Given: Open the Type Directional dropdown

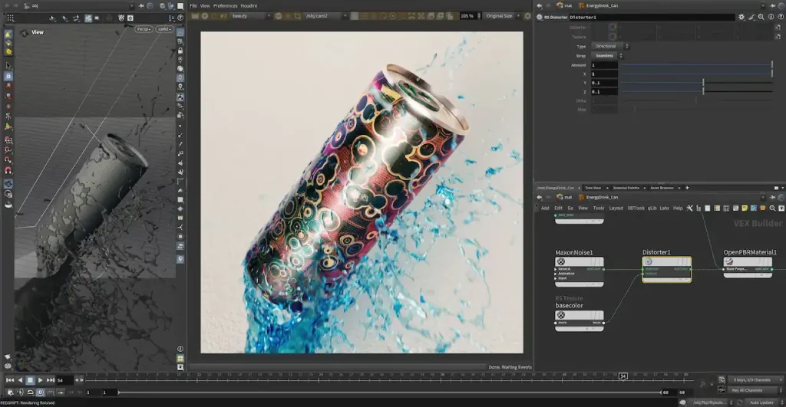Looking at the screenshot, I should tap(610, 46).
